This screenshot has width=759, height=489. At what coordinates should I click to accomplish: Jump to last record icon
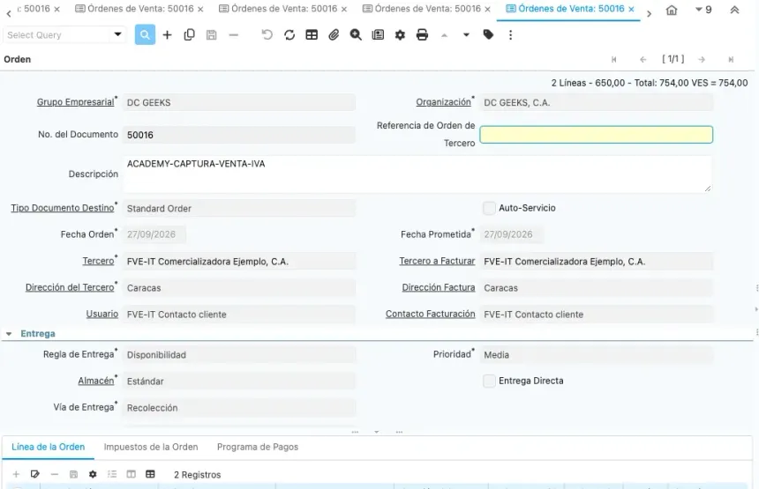click(x=731, y=59)
